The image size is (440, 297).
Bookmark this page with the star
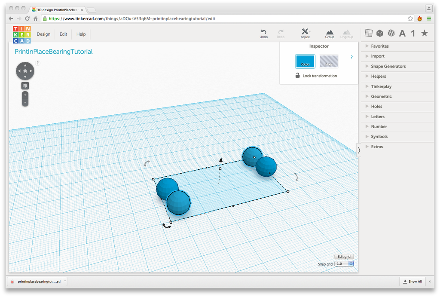[x=410, y=18]
